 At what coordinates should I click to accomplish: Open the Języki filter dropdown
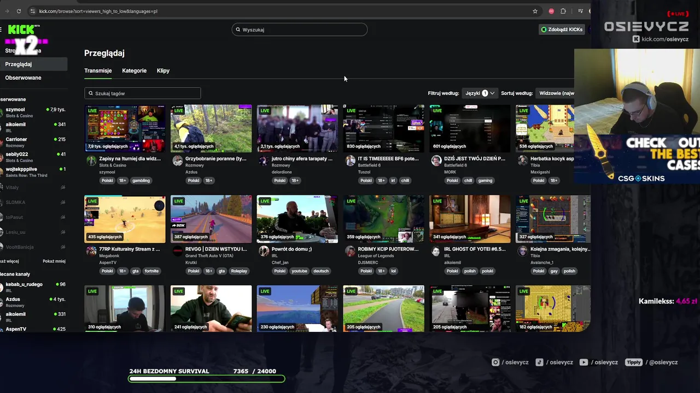pos(480,93)
